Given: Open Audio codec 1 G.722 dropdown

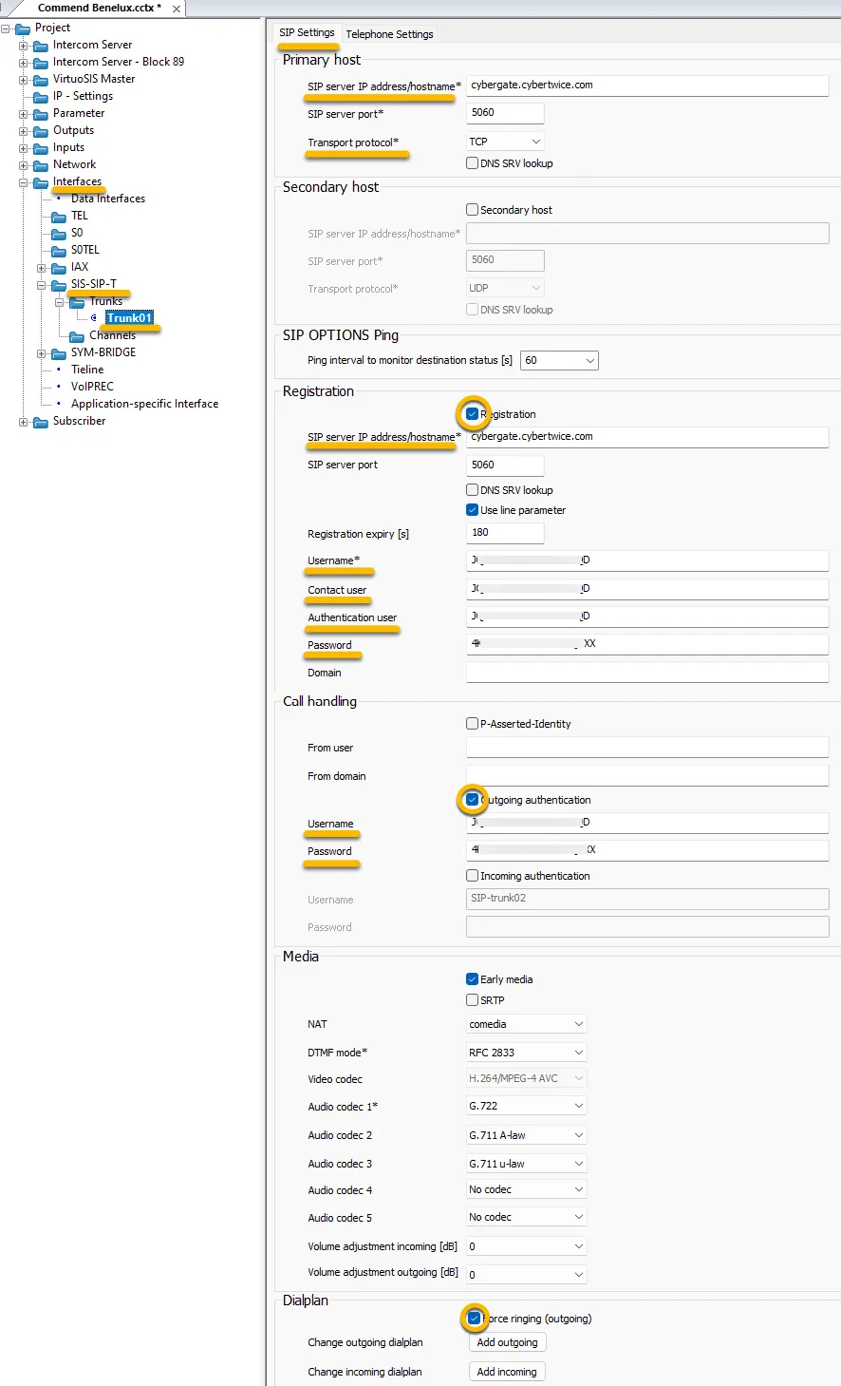Looking at the screenshot, I should 526,1106.
